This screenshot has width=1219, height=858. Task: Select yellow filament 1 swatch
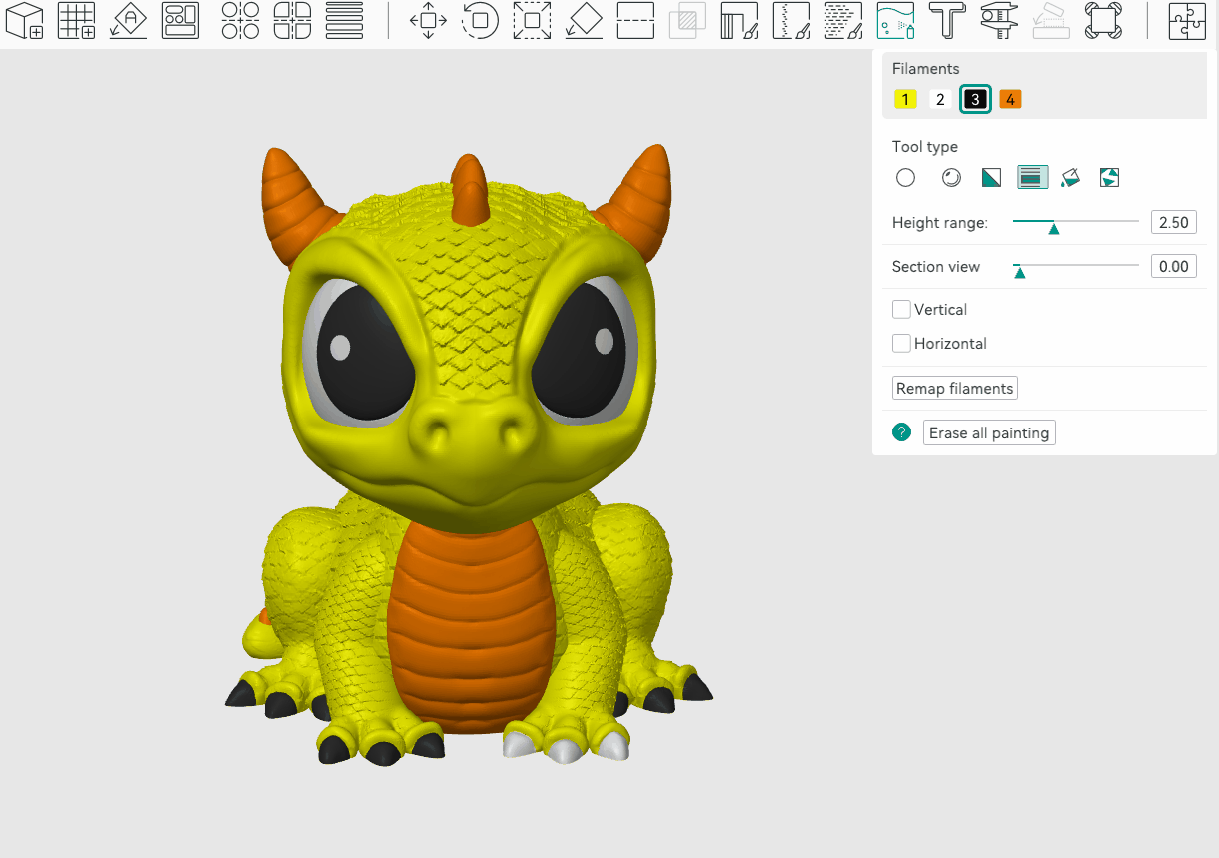905,99
